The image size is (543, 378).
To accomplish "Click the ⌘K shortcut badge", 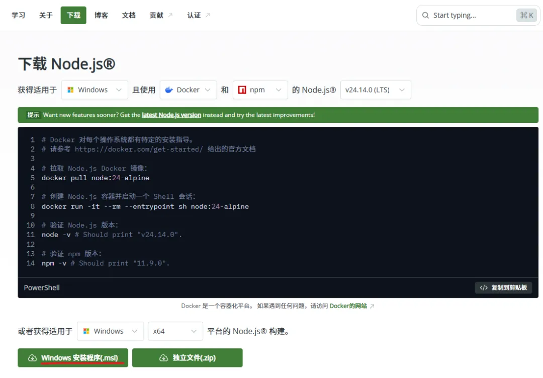I will [526, 15].
